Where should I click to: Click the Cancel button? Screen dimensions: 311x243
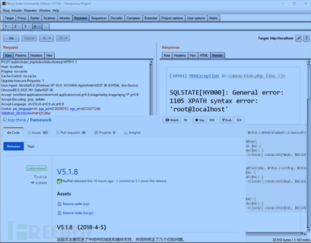coord(29,38)
